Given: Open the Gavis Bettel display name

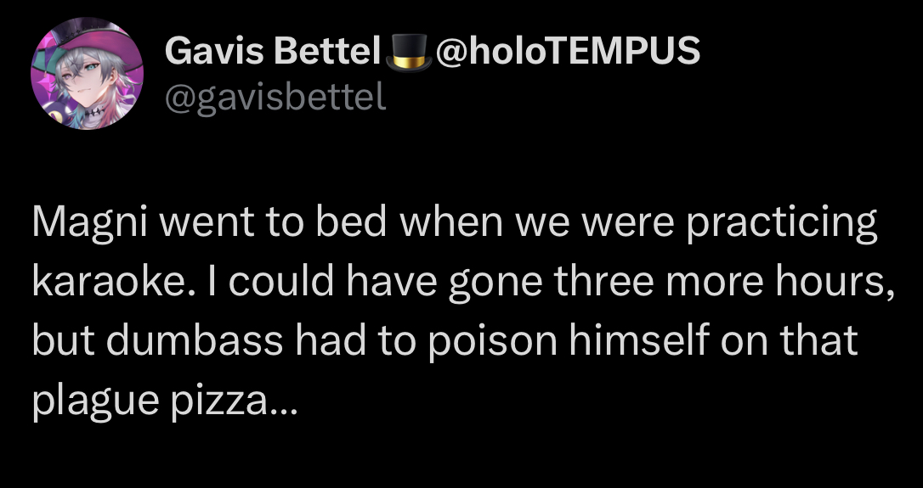Looking at the screenshot, I should 272,52.
